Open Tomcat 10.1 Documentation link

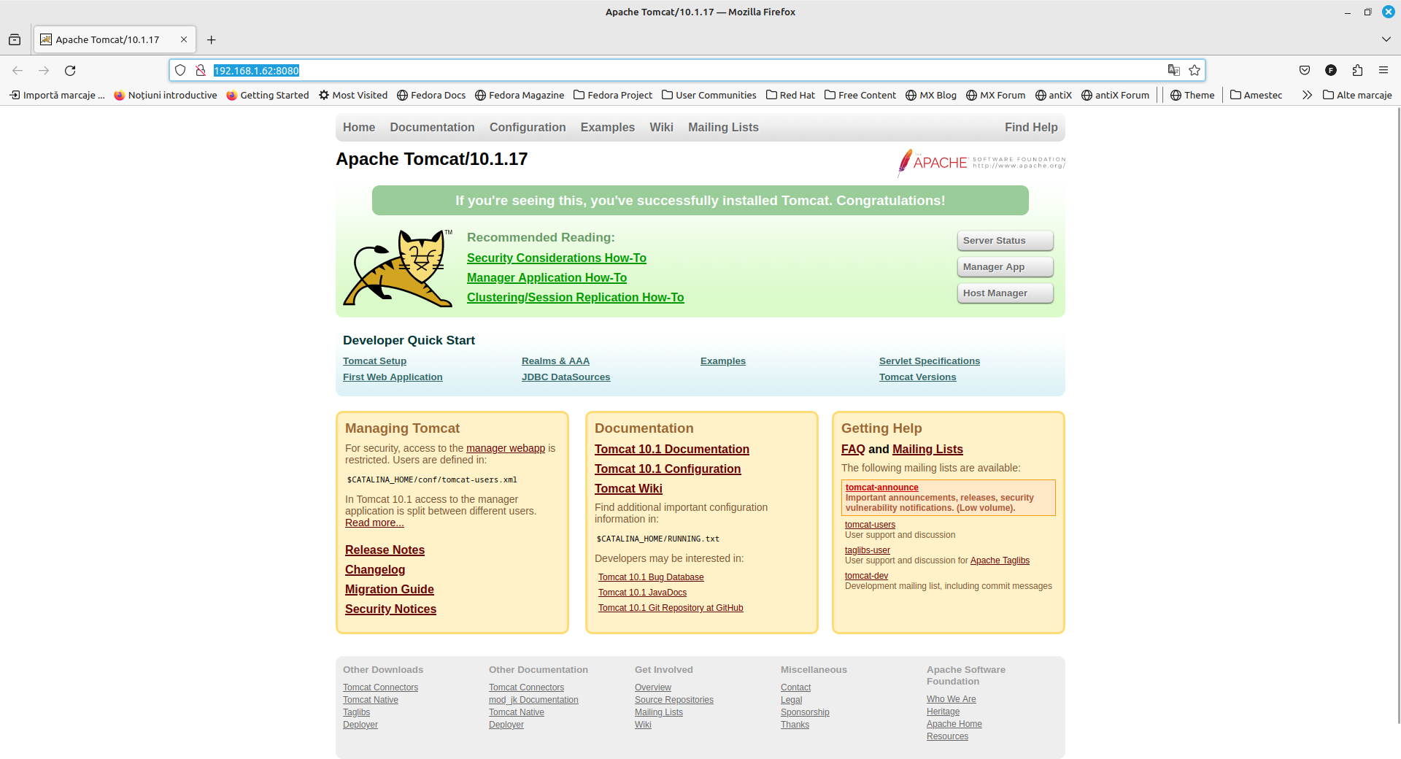(x=672, y=449)
